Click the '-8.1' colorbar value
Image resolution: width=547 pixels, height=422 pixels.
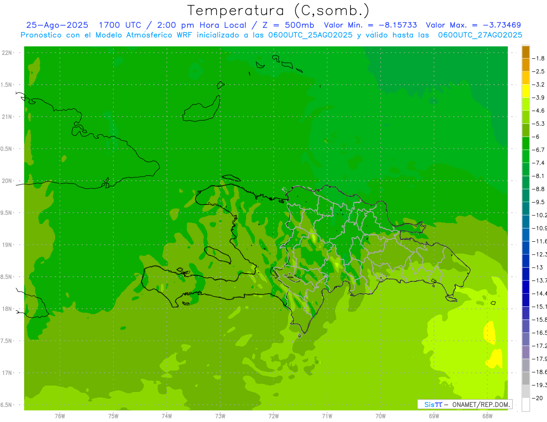538,176
